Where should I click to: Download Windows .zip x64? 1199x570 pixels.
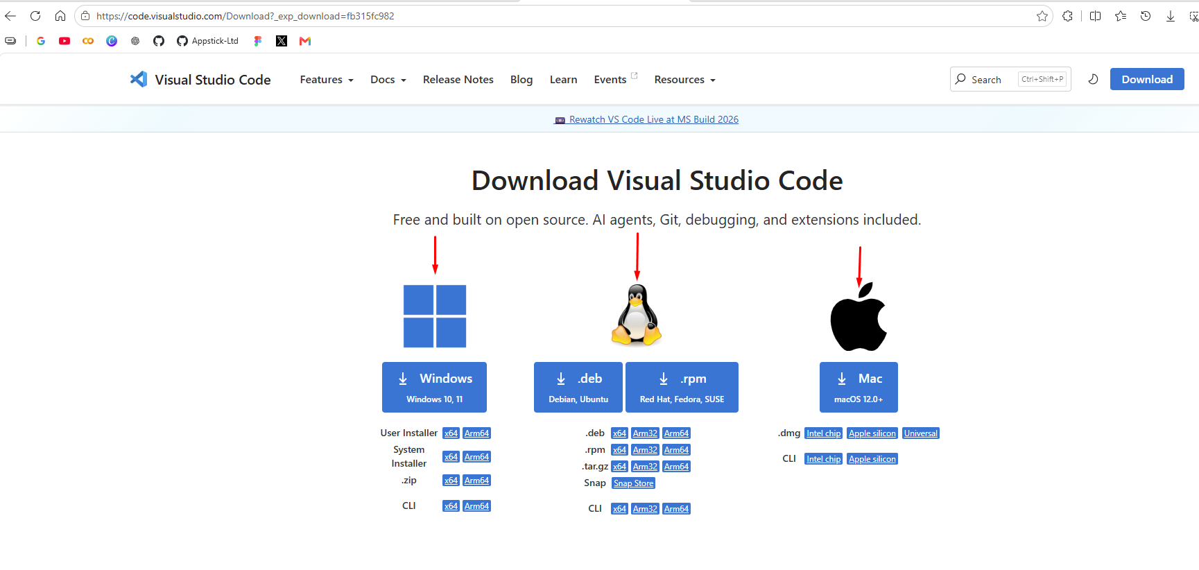point(451,481)
